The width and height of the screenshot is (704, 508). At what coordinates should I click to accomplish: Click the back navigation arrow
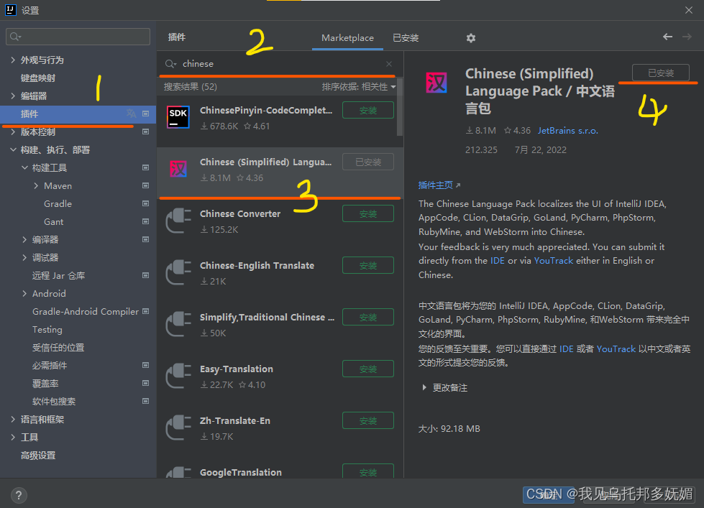[x=667, y=37]
